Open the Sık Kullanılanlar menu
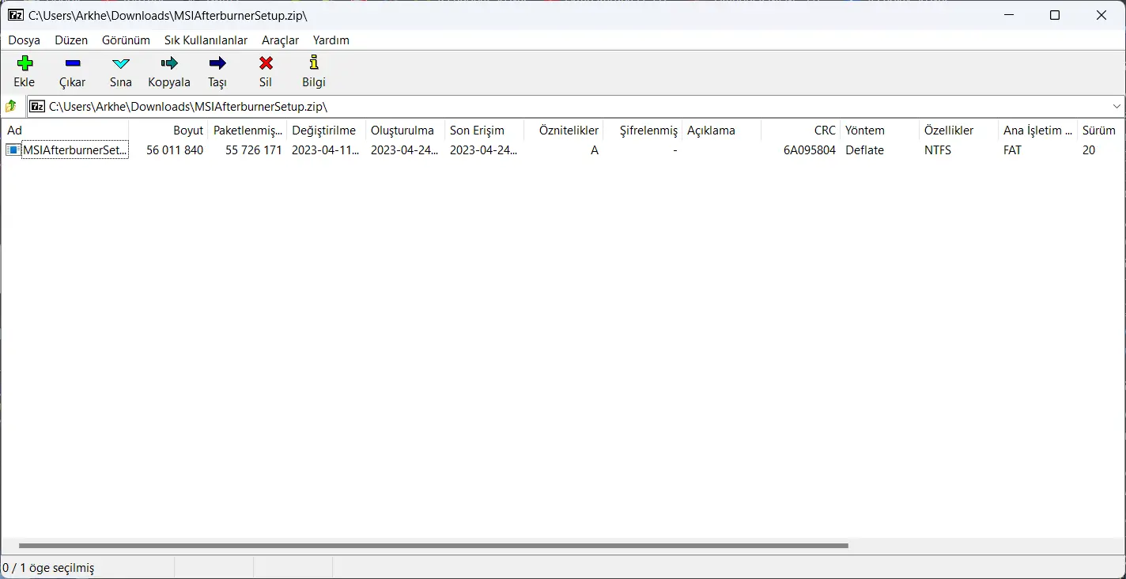Viewport: 1126px width, 579px height. pyautogui.click(x=206, y=40)
